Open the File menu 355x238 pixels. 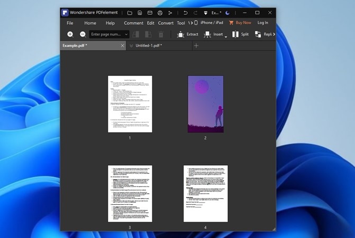(70, 23)
